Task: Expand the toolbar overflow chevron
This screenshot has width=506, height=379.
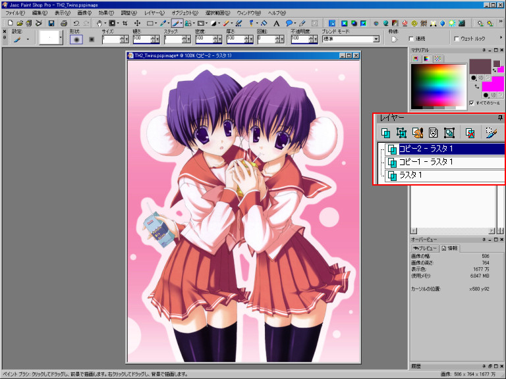Action: [x=501, y=21]
